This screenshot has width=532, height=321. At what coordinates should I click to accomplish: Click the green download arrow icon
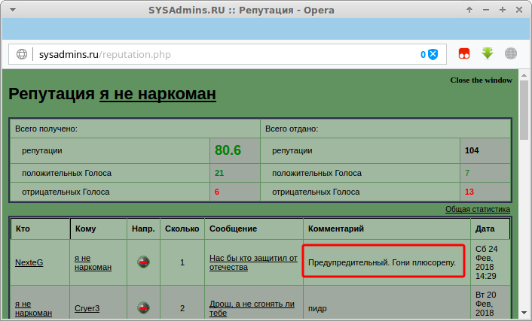(x=488, y=53)
